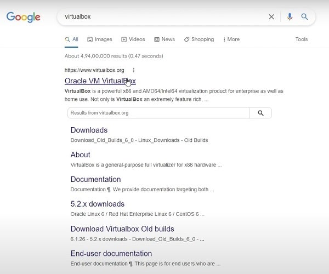Click the blue search magnifier icon
329x274 pixels.
coord(304,16)
